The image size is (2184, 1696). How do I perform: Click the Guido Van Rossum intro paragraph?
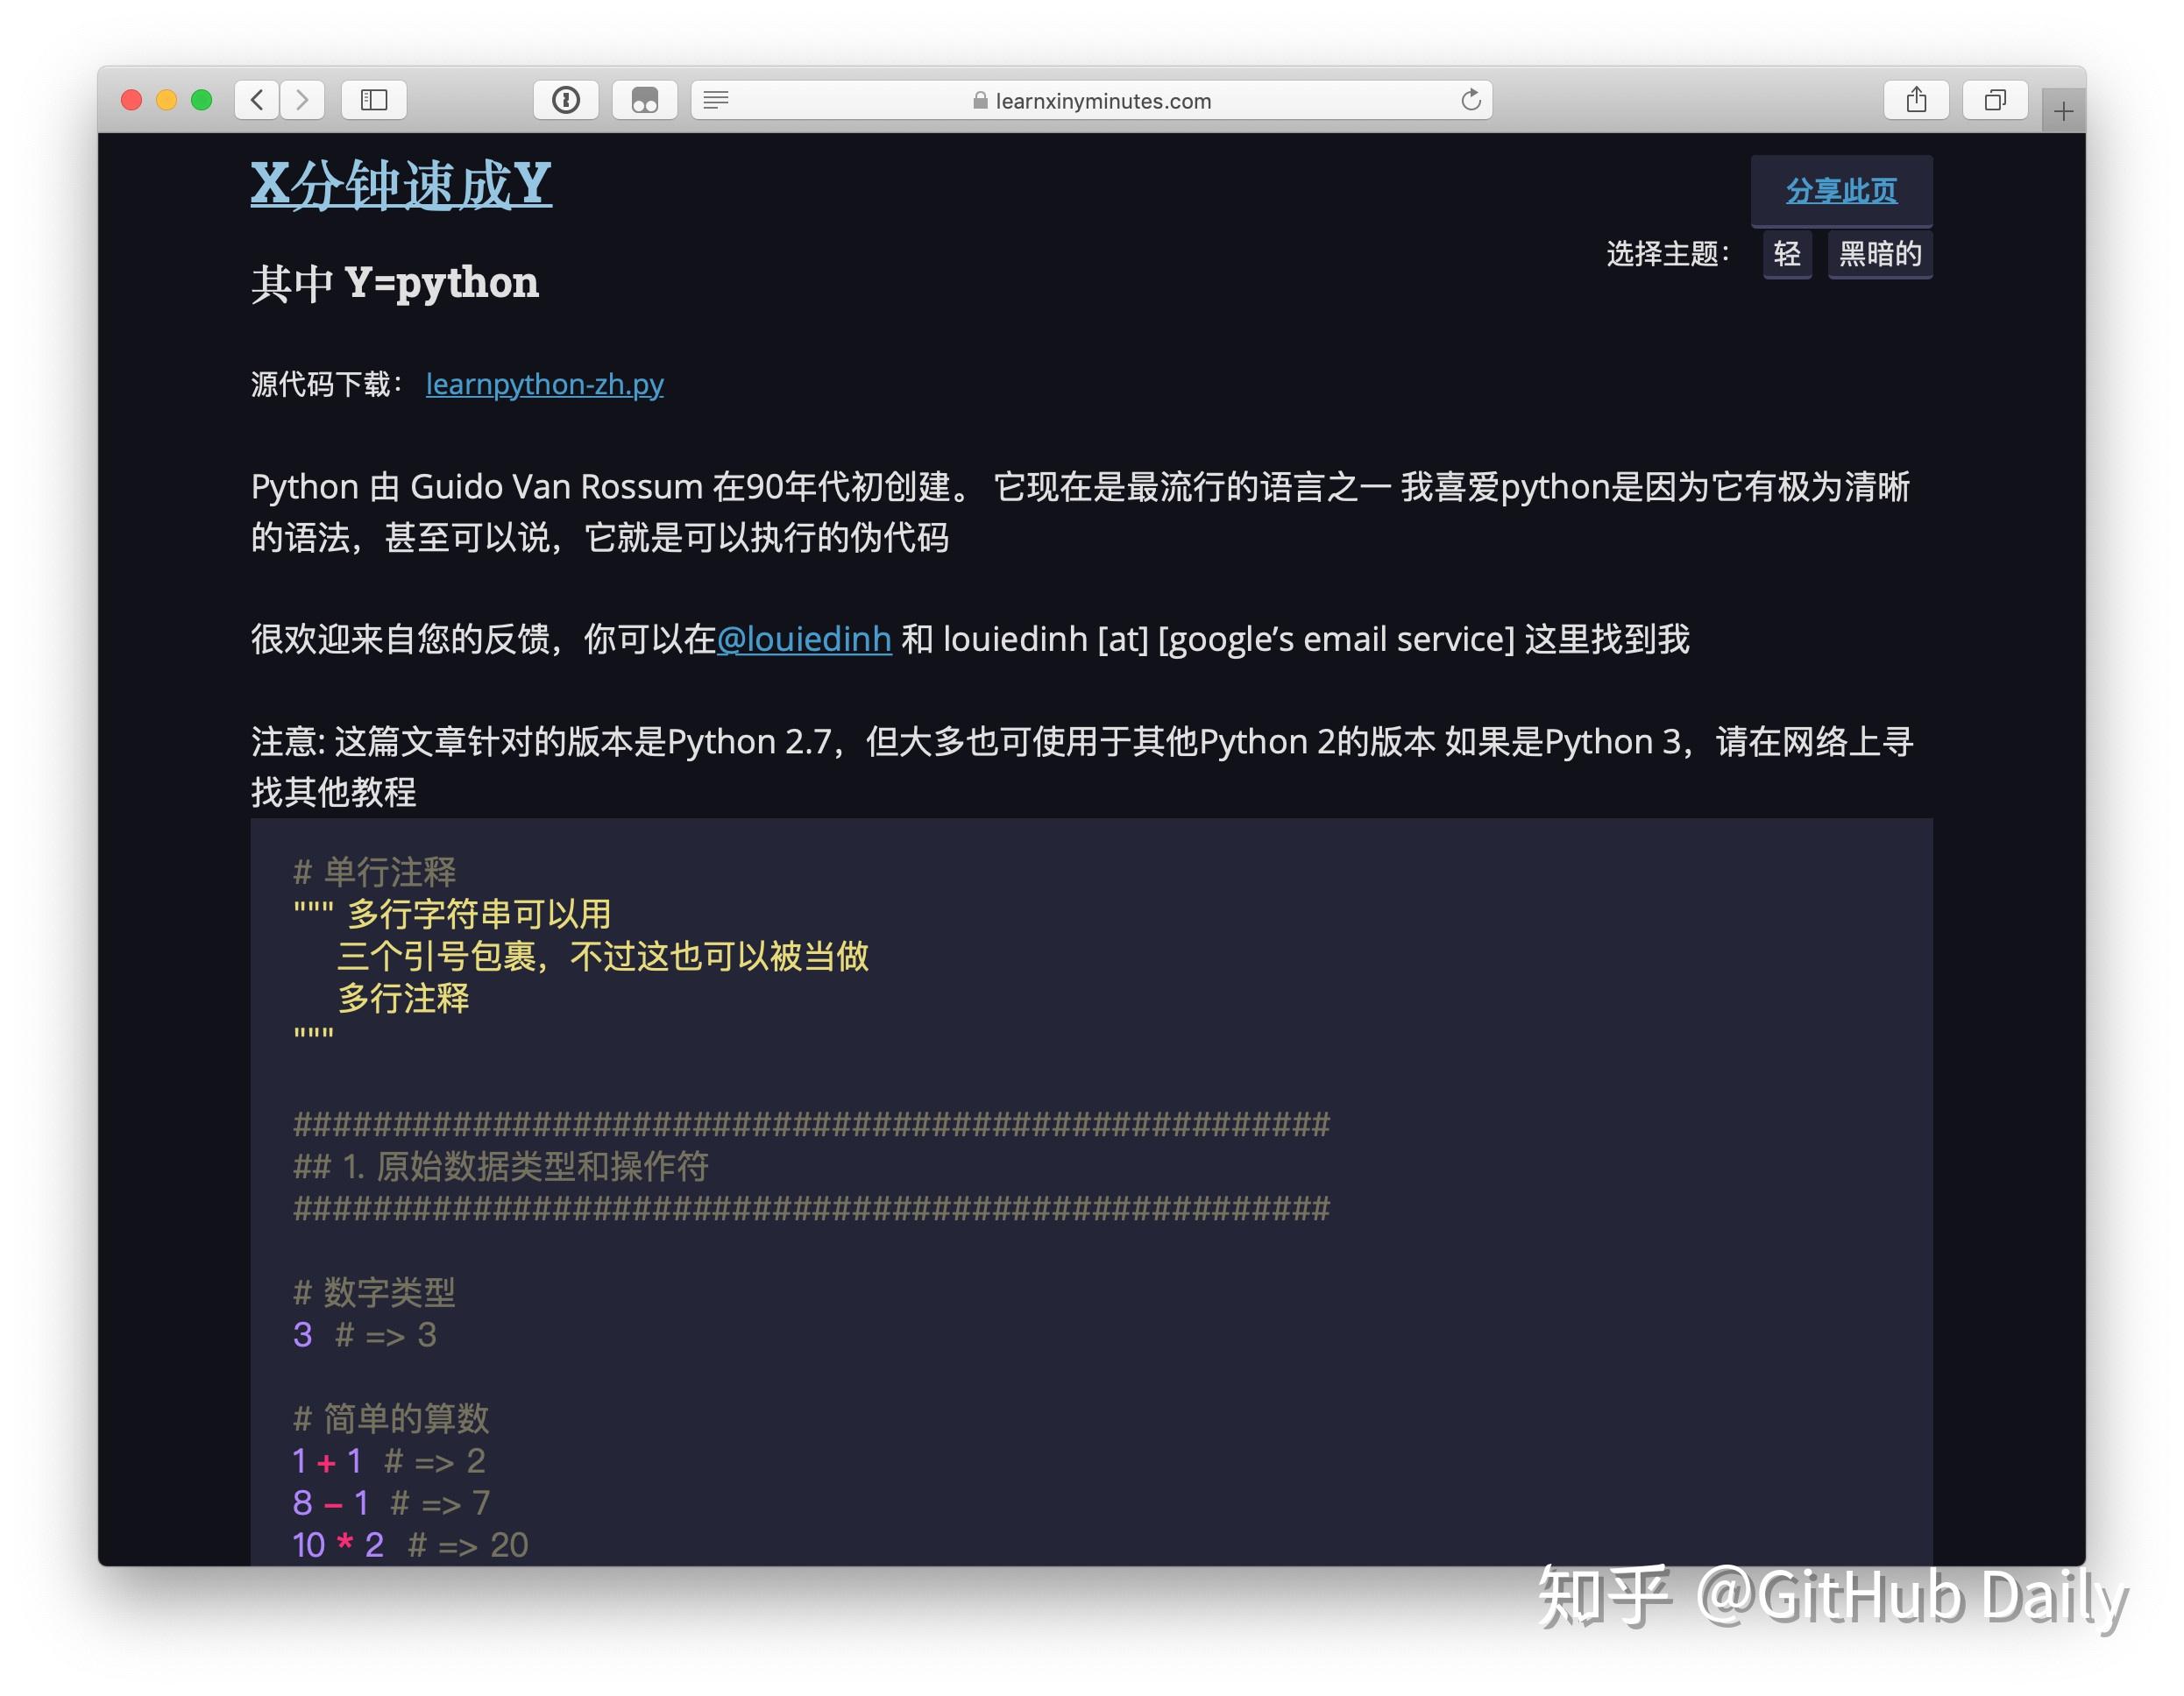click(x=1080, y=512)
